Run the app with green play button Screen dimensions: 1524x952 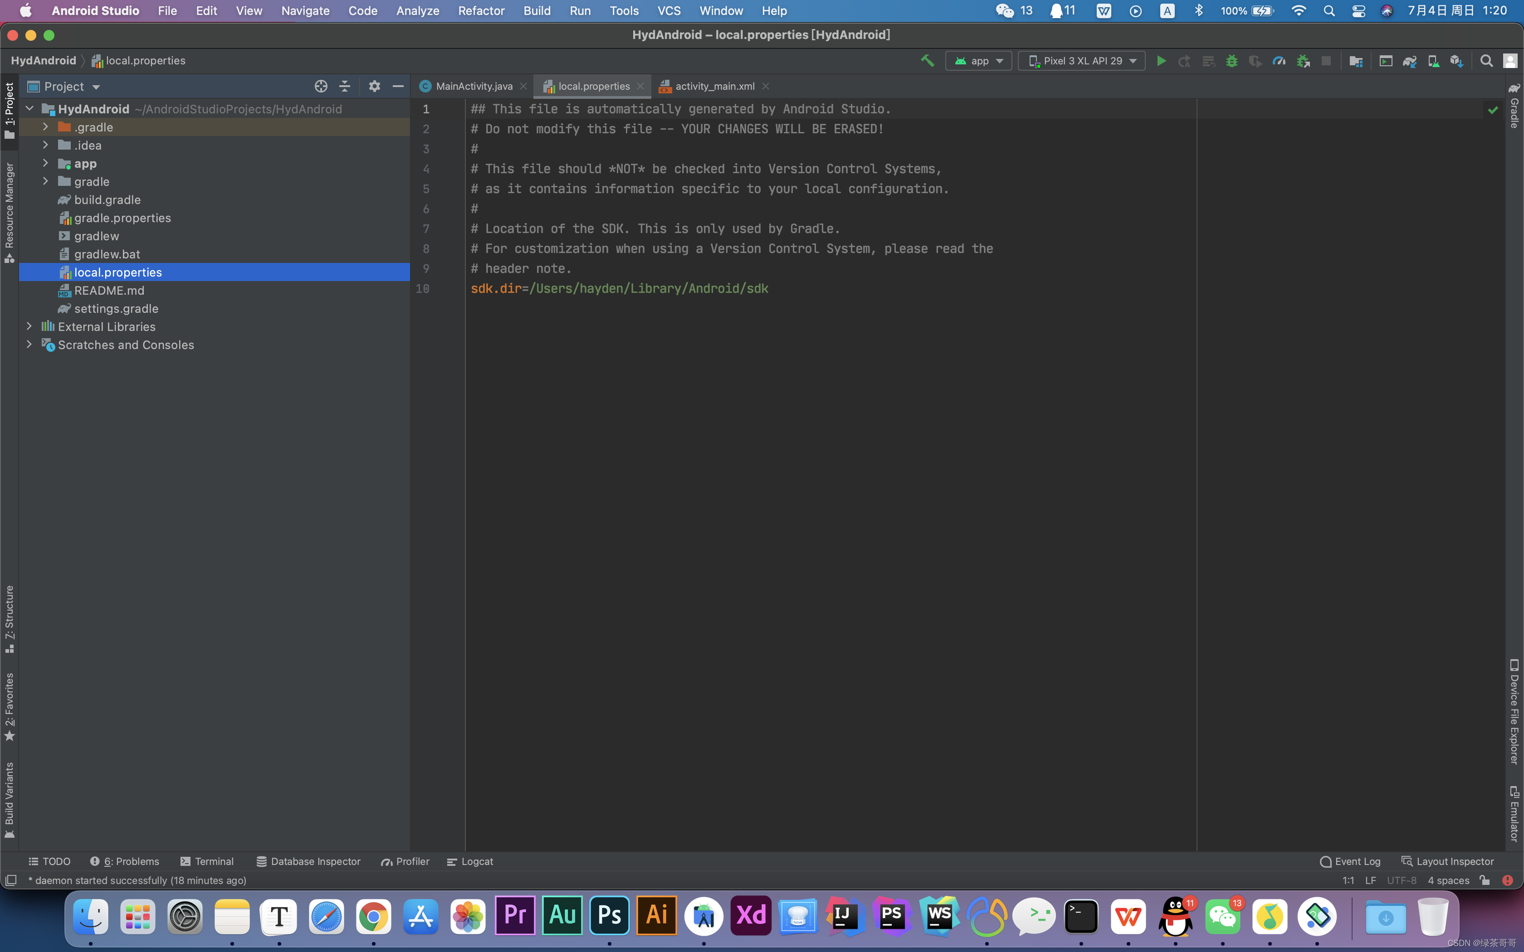point(1161,60)
